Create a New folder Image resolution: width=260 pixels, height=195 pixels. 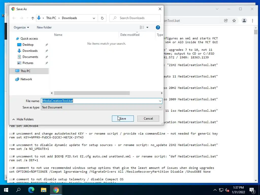(44, 27)
